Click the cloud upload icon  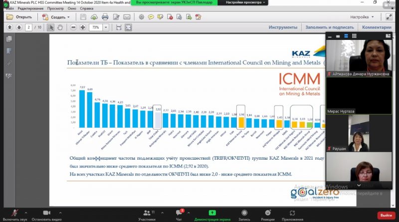click(94, 17)
